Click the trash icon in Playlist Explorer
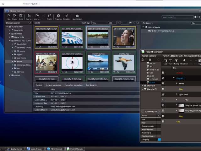This screenshot has width=201, height=151. pos(150,59)
